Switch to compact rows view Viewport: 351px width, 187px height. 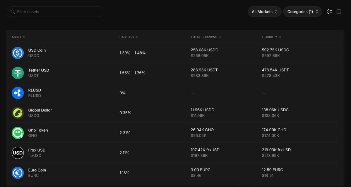click(x=339, y=12)
